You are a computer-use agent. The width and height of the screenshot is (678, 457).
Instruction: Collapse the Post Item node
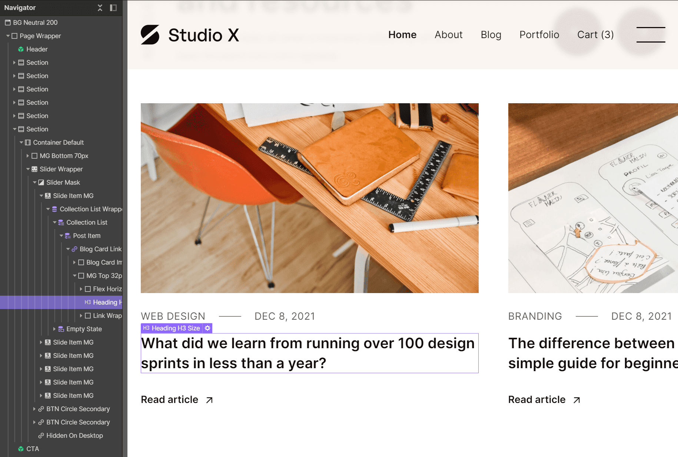pyautogui.click(x=61, y=236)
